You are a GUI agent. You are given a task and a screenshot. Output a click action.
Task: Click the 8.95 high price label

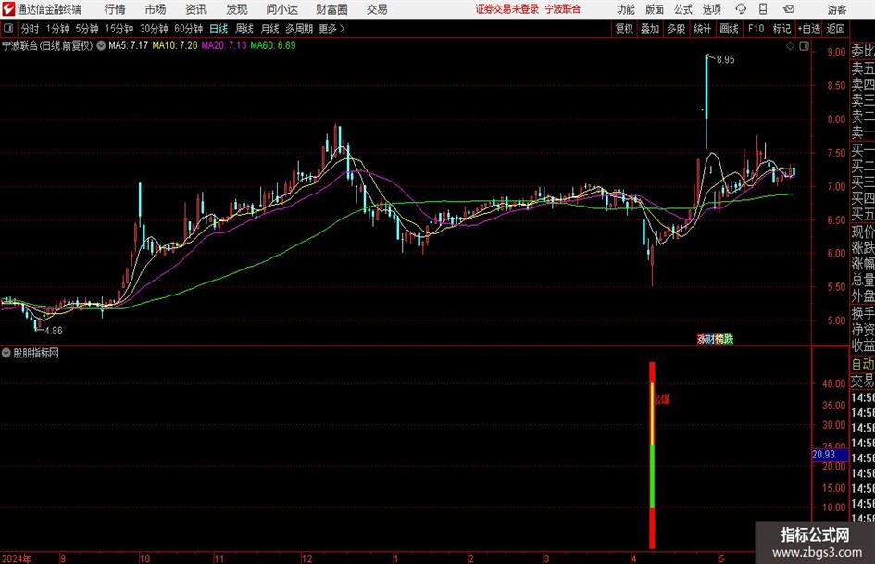725,60
